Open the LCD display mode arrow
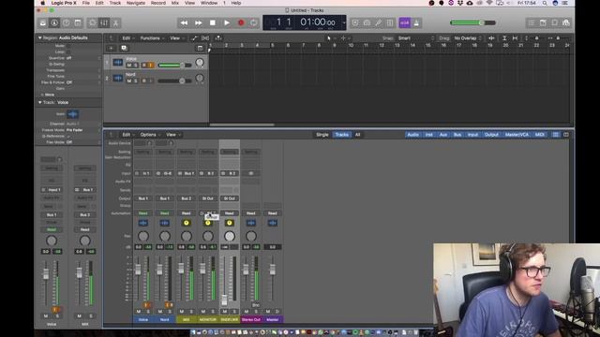Screen dimensions: 600x337 point(343,22)
